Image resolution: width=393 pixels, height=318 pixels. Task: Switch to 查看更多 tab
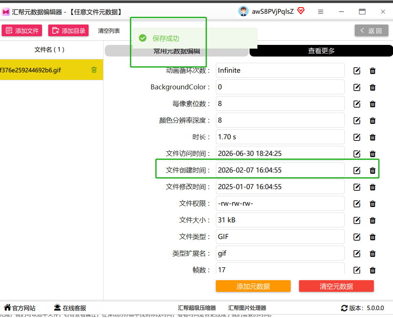[321, 51]
